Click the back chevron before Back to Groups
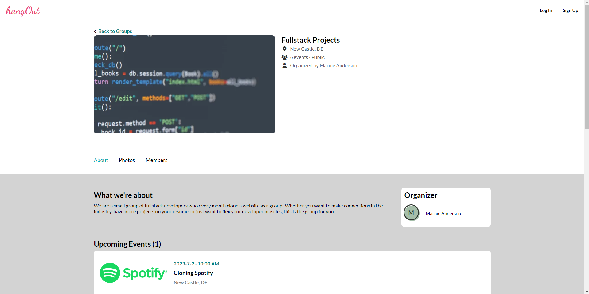Image resolution: width=589 pixels, height=294 pixels. click(95, 31)
